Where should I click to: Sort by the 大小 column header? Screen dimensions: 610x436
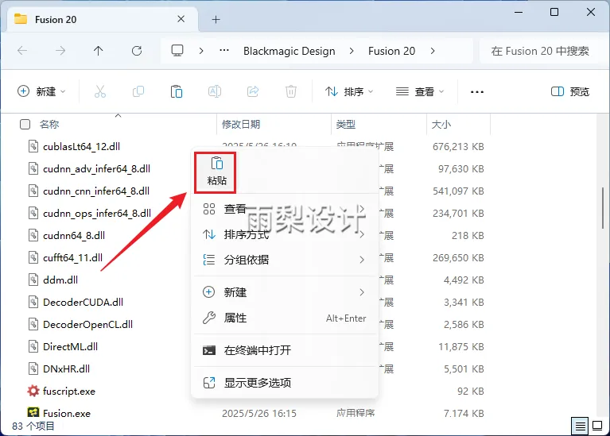click(441, 125)
